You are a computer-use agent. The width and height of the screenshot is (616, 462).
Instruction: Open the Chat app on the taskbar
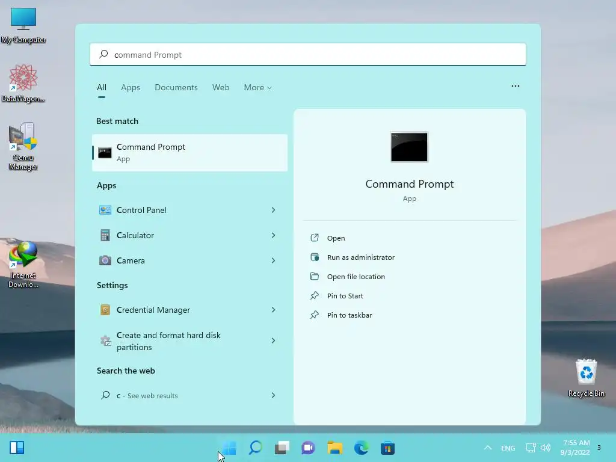(x=309, y=448)
